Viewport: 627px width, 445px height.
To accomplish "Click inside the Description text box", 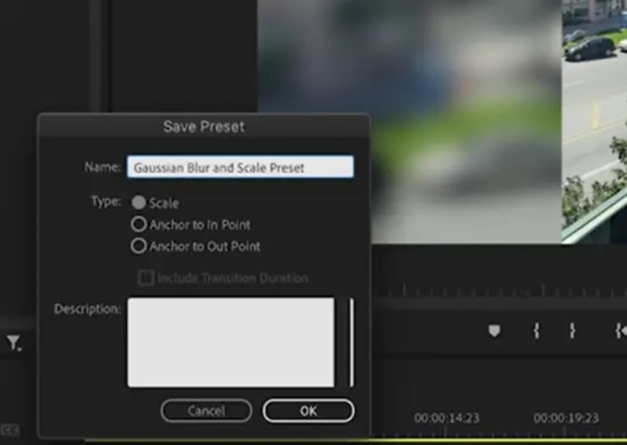I will pyautogui.click(x=231, y=342).
